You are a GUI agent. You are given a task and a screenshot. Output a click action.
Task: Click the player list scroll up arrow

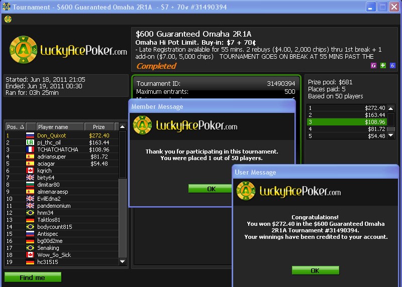(x=123, y=127)
